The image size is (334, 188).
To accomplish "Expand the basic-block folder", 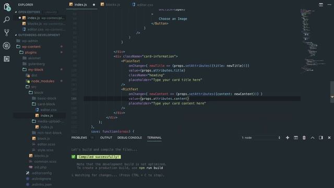I will click(x=46, y=98).
